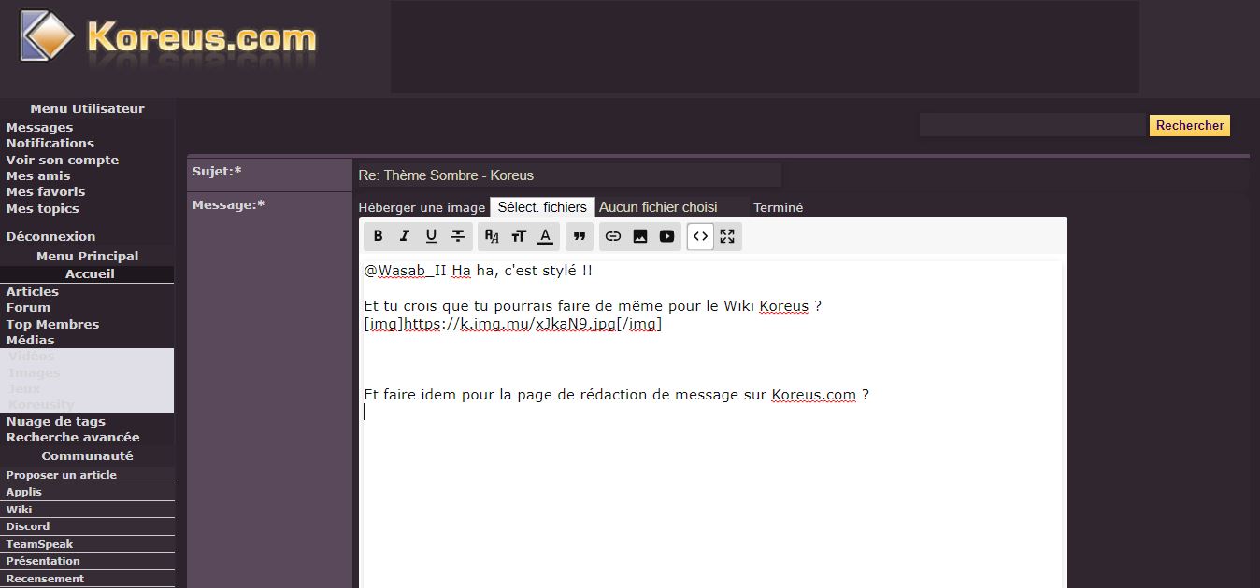Viewport: 1260px width, 588px height.
Task: Toggle fullscreen editor mode
Action: point(727,236)
